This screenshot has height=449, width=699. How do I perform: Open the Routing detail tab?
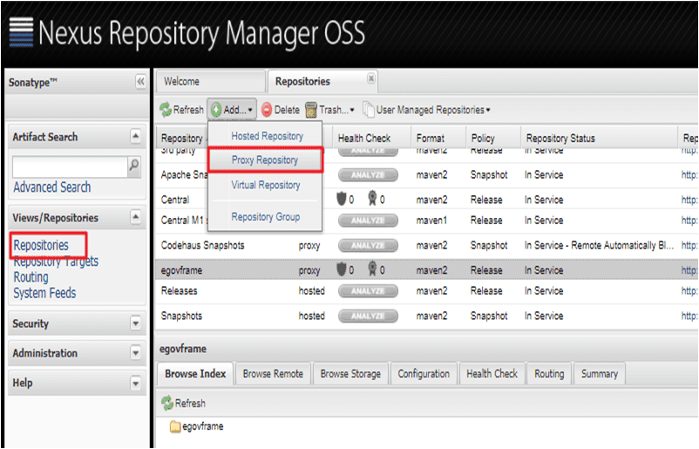(x=549, y=374)
